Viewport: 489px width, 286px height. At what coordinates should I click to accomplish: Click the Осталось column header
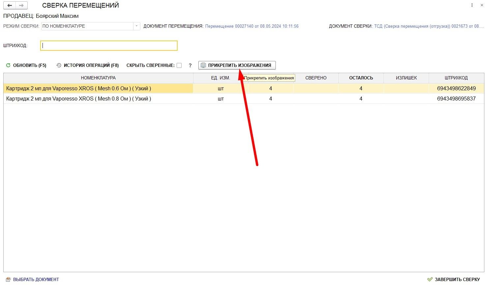pos(361,78)
